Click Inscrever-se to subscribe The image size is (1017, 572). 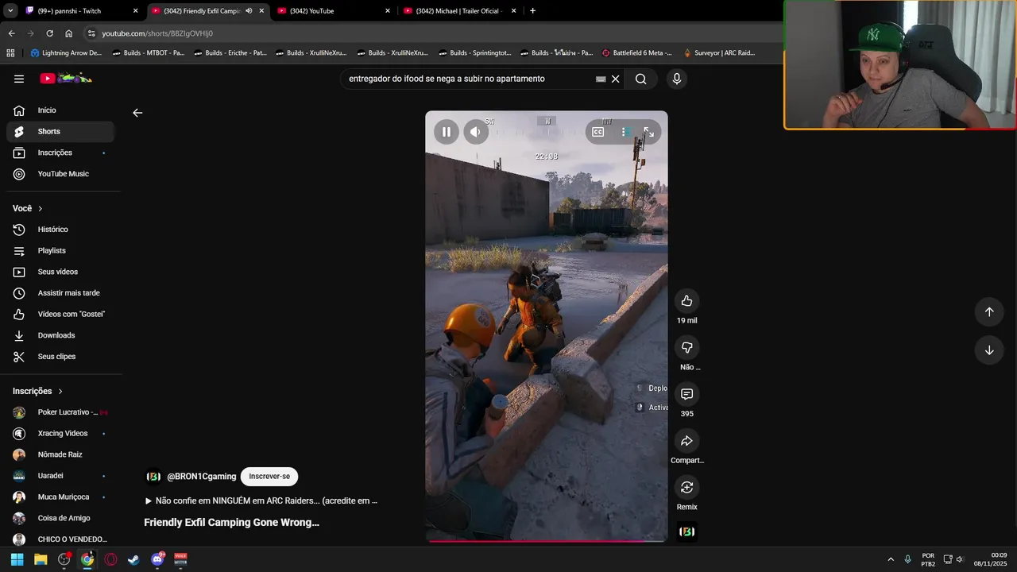pos(269,477)
